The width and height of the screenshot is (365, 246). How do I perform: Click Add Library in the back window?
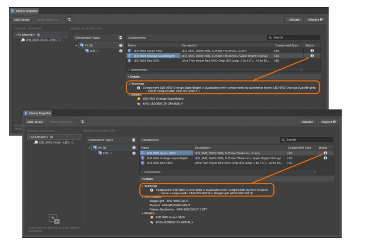[22, 20]
